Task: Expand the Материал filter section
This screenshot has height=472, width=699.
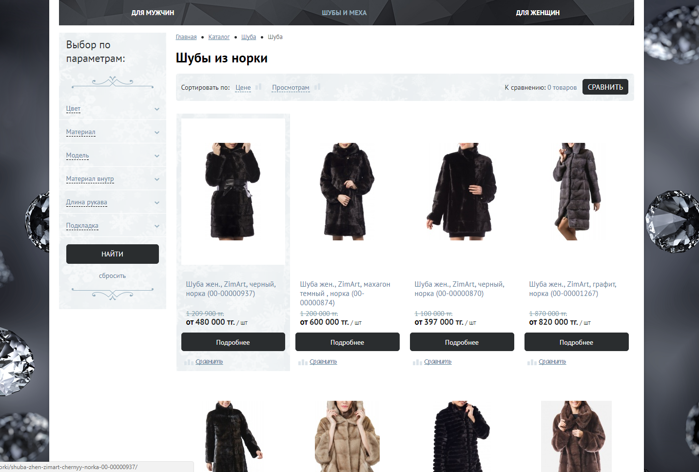Action: coord(157,133)
